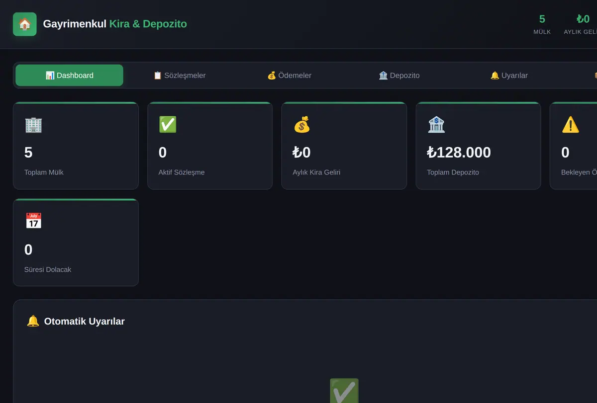Click the Toplam Depozito label
Screen dimensions: 597x403
tap(453, 172)
